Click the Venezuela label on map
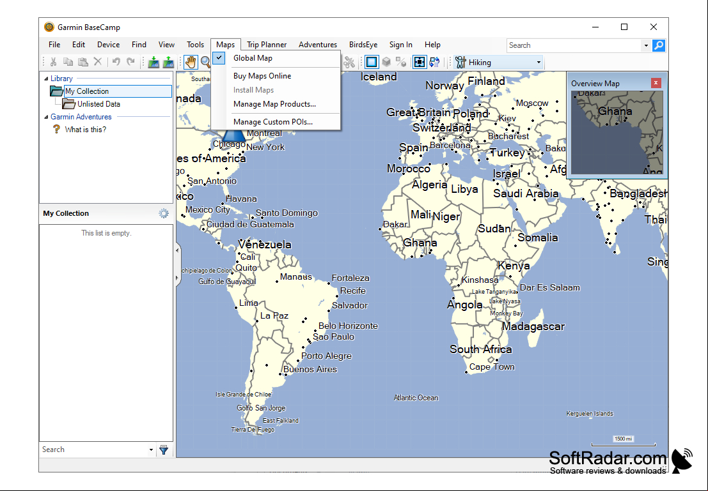 click(265, 245)
